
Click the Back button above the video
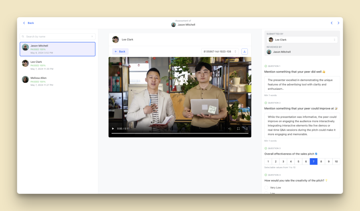pyautogui.click(x=120, y=52)
